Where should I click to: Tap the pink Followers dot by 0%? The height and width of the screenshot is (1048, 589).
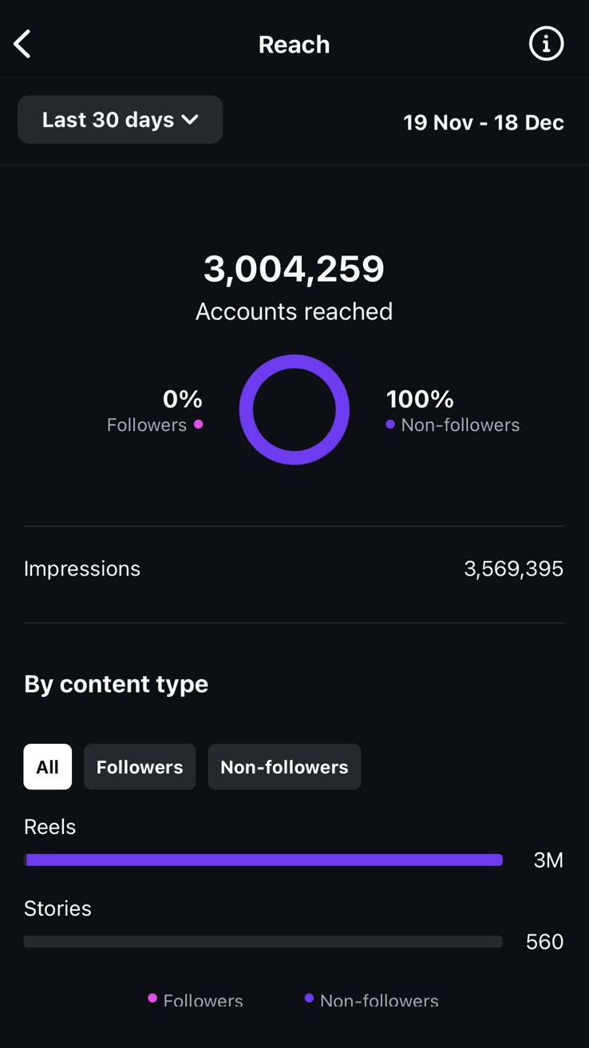(199, 425)
